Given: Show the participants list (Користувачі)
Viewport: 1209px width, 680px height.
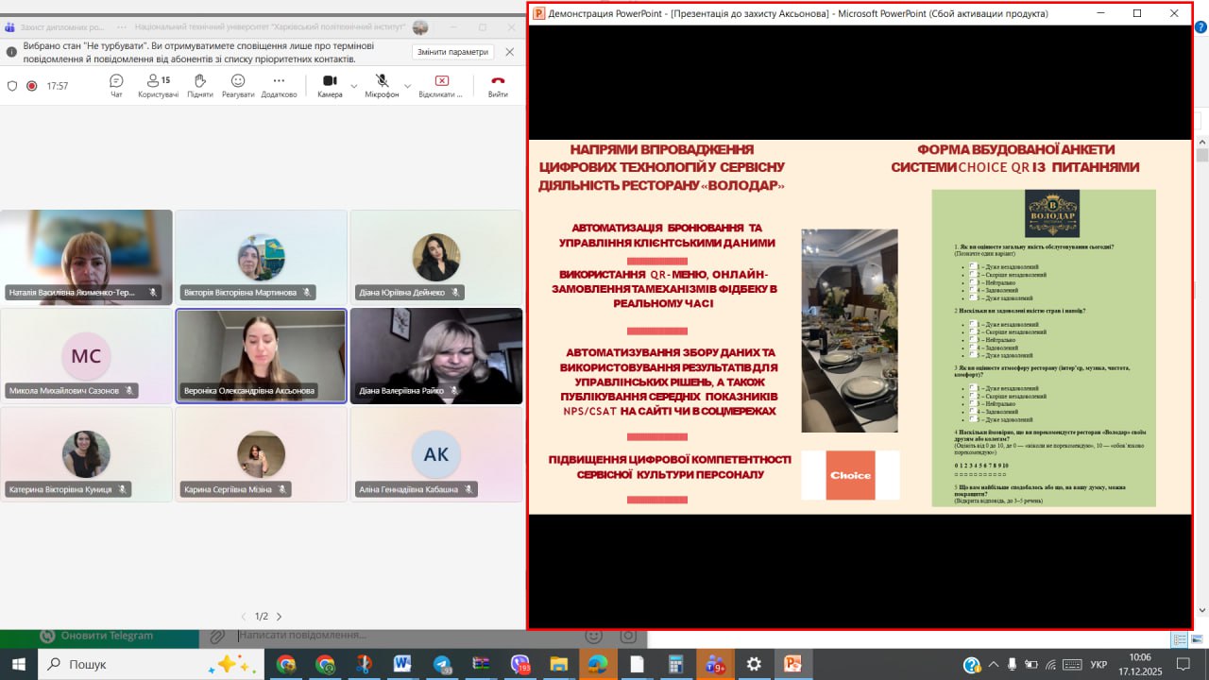Looking at the screenshot, I should point(158,85).
